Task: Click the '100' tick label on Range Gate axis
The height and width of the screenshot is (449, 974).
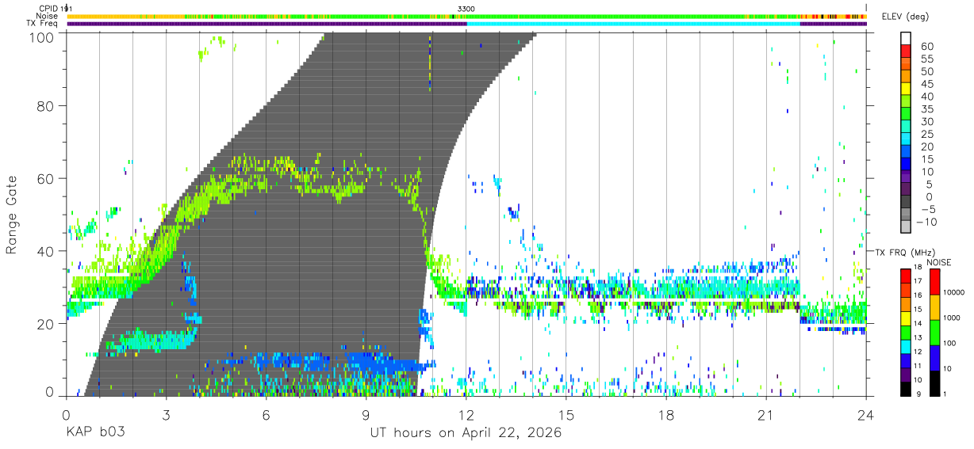Action: pos(42,36)
